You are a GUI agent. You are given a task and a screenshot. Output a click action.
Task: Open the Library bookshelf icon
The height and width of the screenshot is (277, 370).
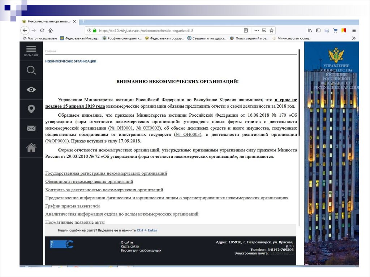pyautogui.click(x=310, y=30)
